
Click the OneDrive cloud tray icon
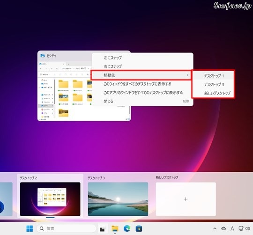[x=223, y=228]
